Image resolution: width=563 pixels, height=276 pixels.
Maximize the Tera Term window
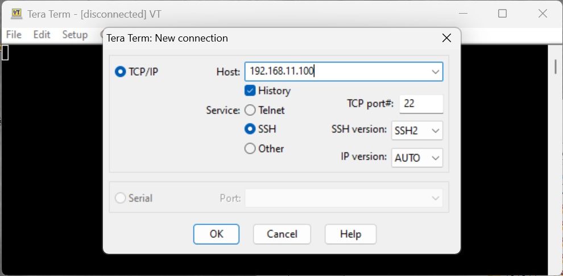(502, 14)
